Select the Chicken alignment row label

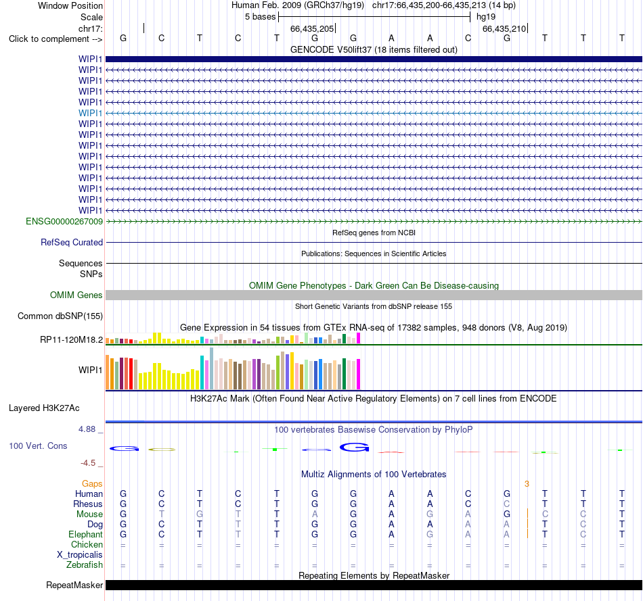87,545
